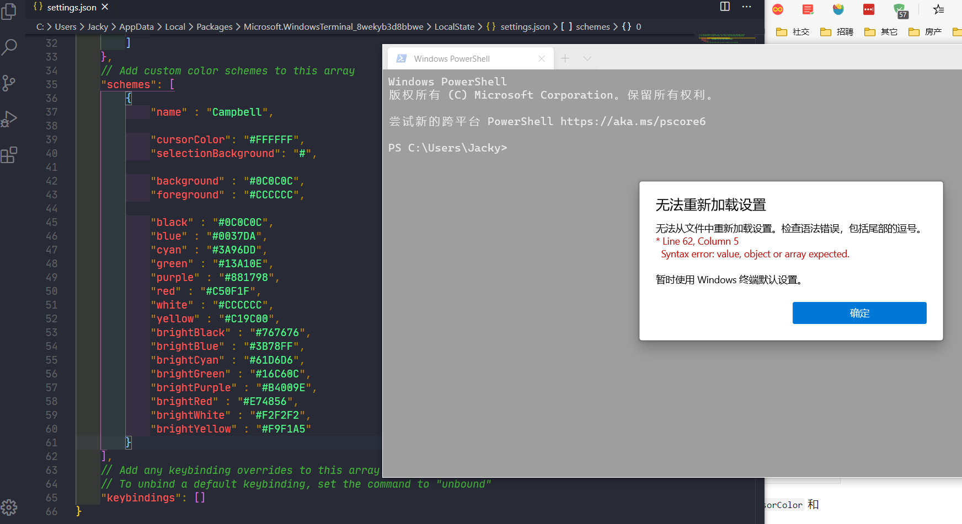The height and width of the screenshot is (524, 962).
Task: Click the "#C50F1F" red value
Action: pos(228,291)
